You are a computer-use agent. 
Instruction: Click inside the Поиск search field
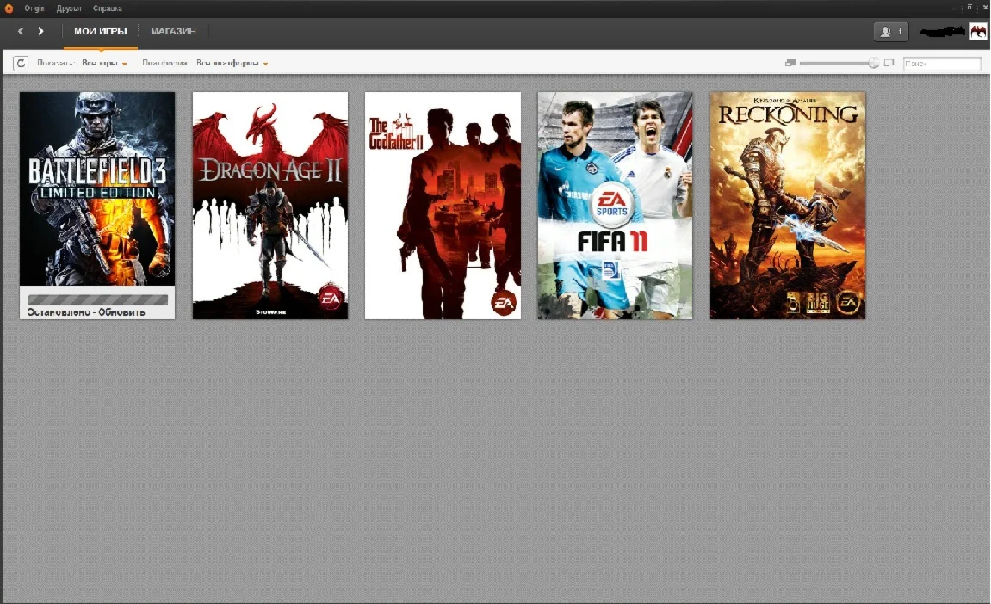[x=941, y=62]
